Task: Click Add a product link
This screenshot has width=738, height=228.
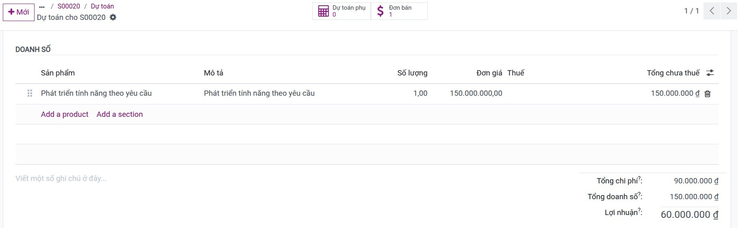Action: tap(65, 114)
